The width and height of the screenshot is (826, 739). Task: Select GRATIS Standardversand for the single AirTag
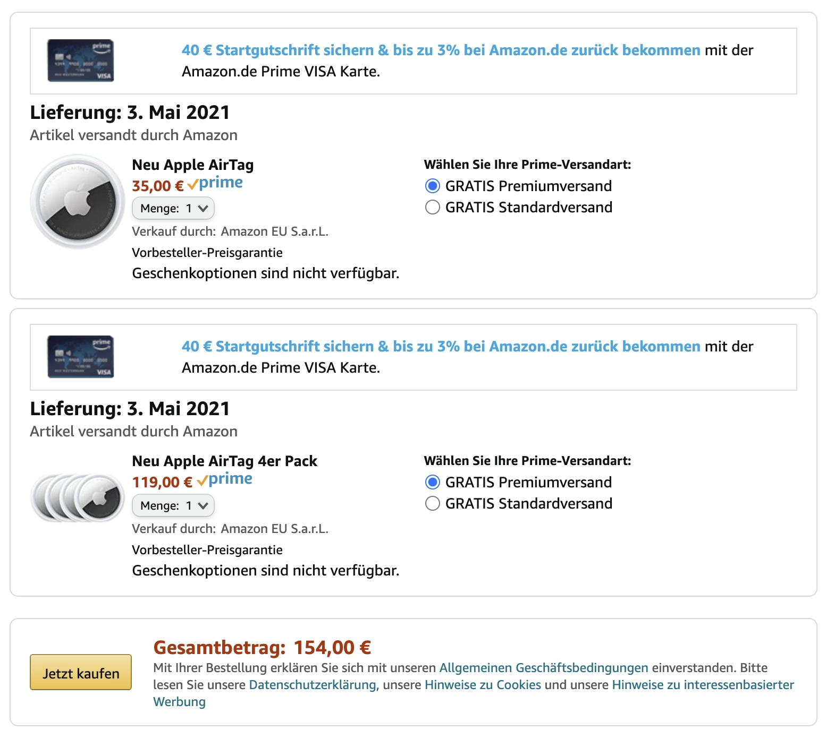433,207
